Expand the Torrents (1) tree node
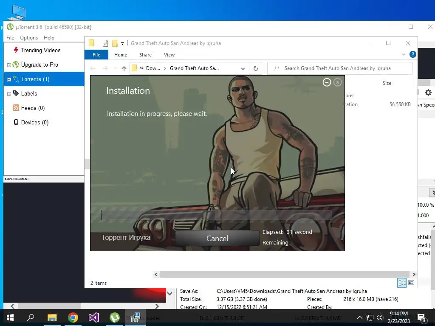Image resolution: width=435 pixels, height=326 pixels. click(x=9, y=79)
